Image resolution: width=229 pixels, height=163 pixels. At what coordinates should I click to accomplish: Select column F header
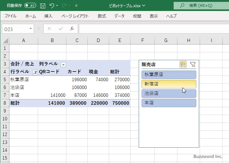click(142, 40)
